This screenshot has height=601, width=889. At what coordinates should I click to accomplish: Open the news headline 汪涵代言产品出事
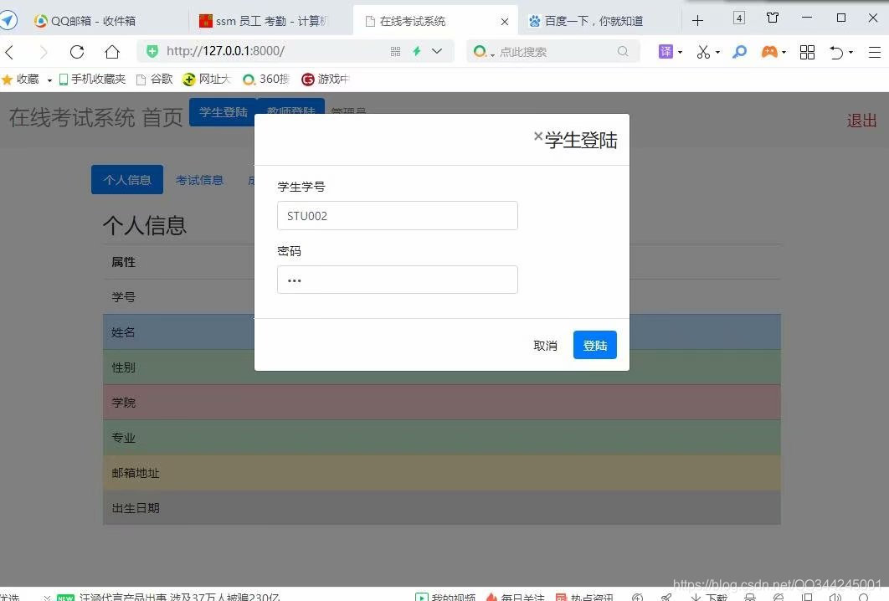pyautogui.click(x=180, y=597)
